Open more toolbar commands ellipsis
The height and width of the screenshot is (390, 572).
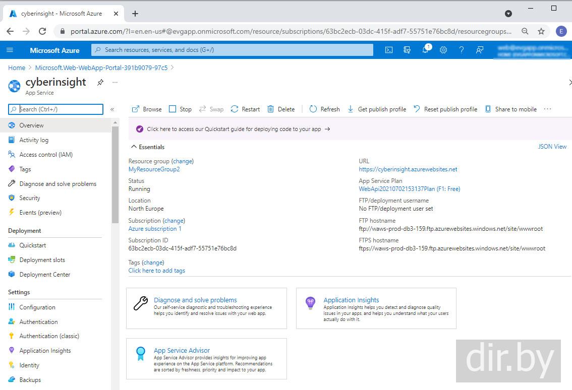(x=548, y=109)
